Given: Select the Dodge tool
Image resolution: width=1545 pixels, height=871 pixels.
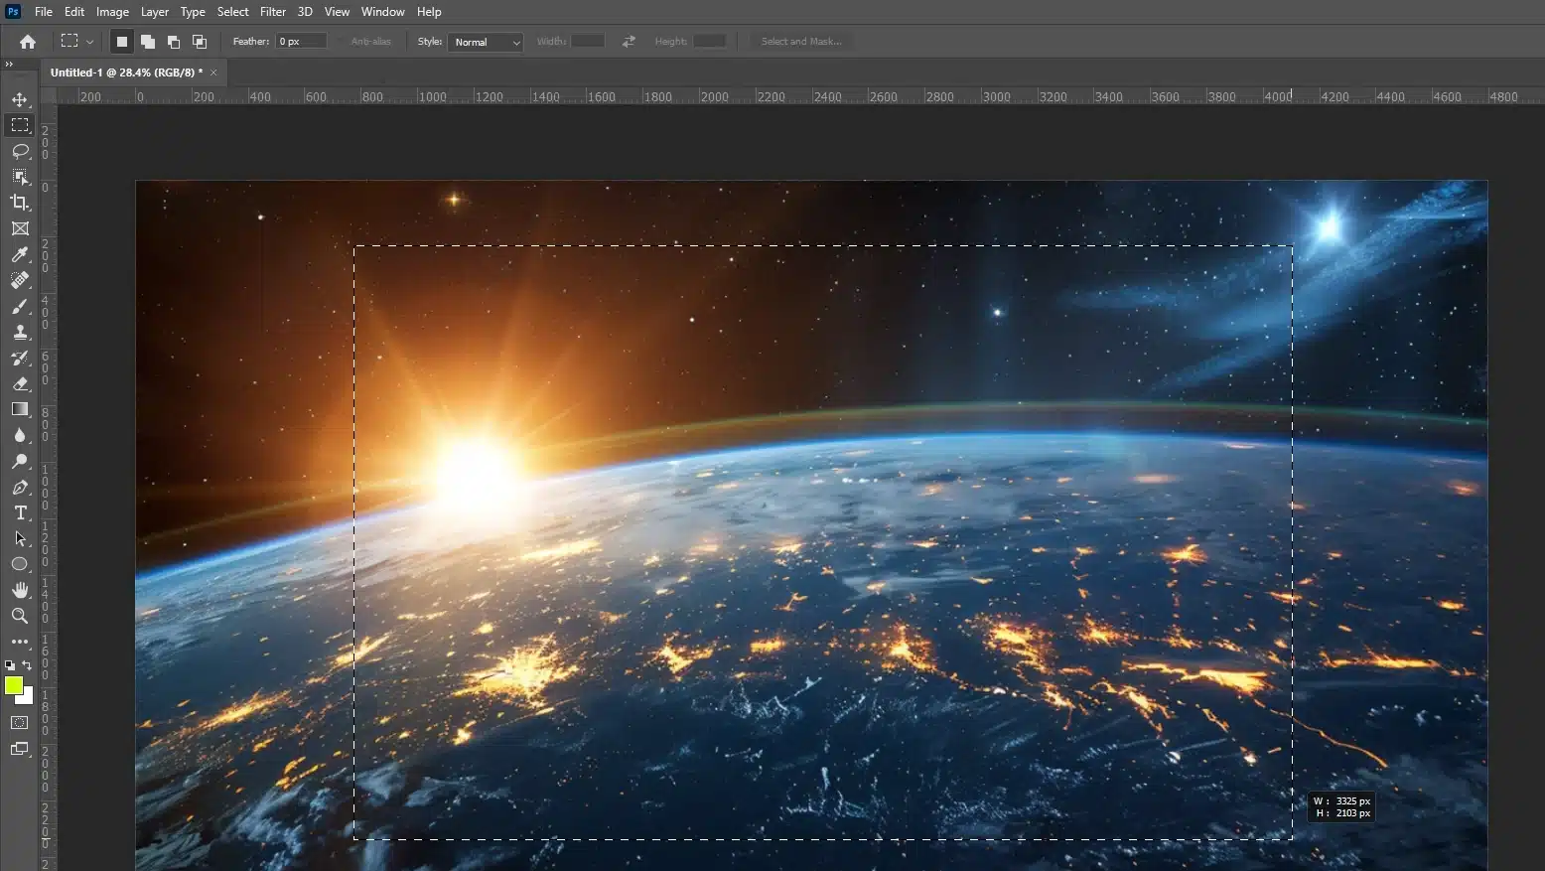Looking at the screenshot, I should click(20, 461).
